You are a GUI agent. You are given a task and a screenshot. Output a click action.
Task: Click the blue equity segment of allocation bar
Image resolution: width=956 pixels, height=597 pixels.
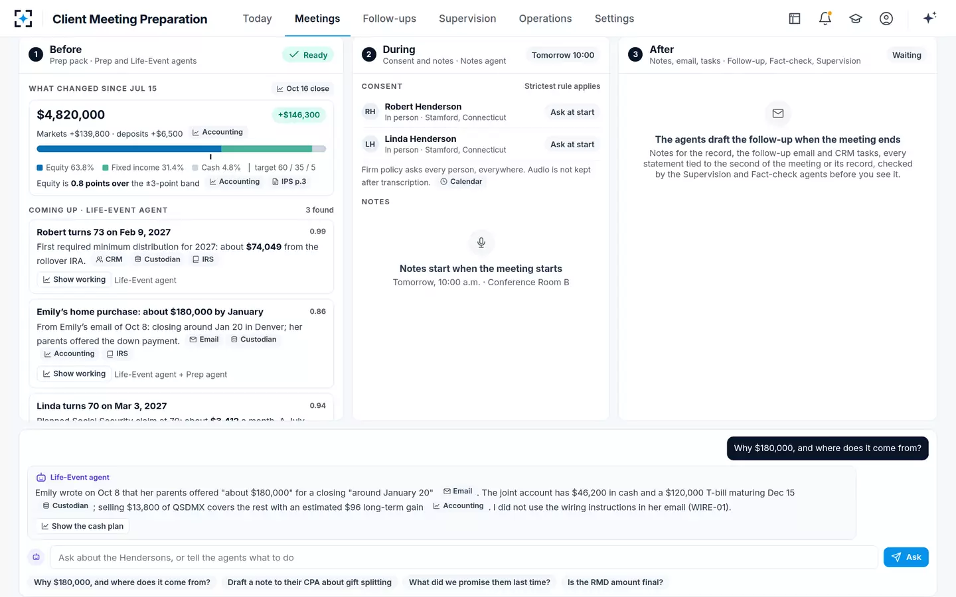129,149
